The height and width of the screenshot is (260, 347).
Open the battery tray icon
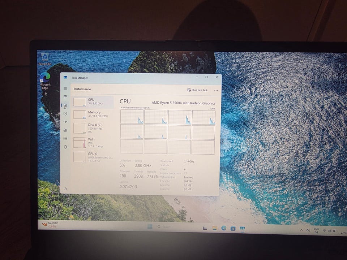[335, 231]
